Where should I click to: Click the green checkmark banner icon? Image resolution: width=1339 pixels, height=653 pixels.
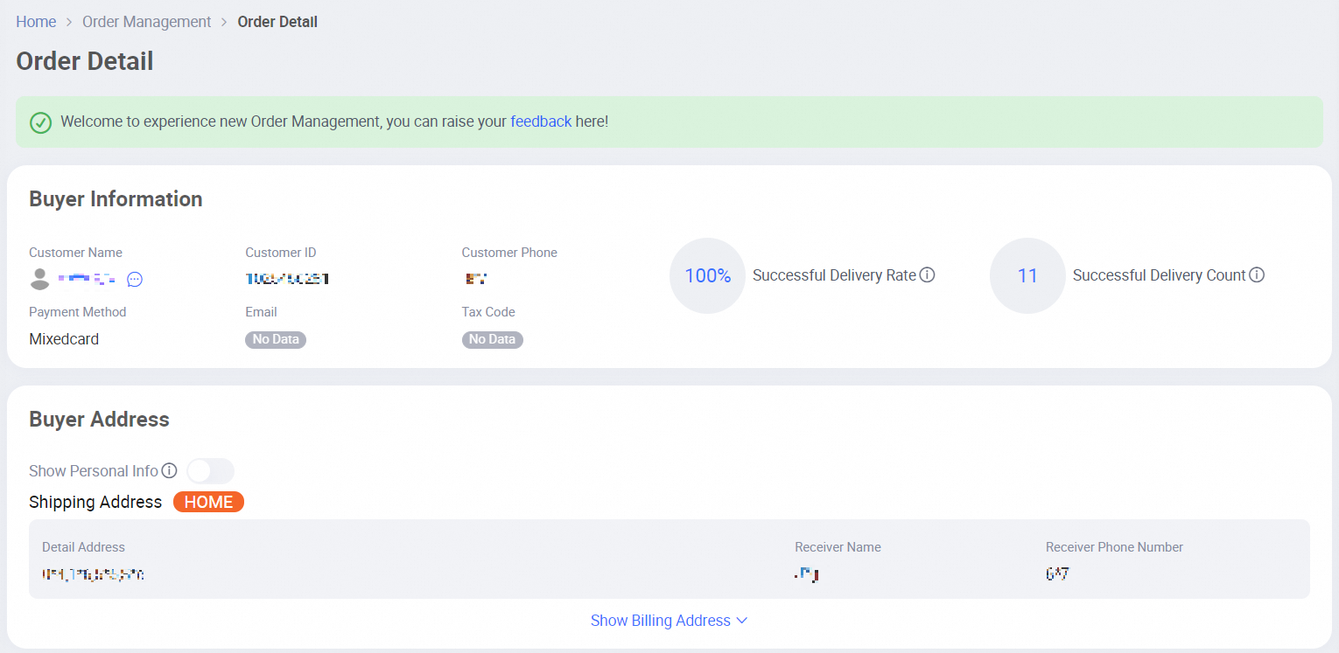[40, 122]
